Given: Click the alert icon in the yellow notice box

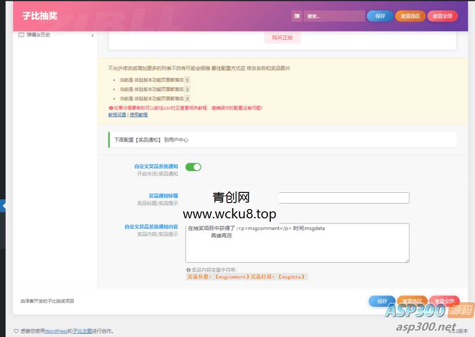Looking at the screenshot, I should pyautogui.click(x=110, y=108).
